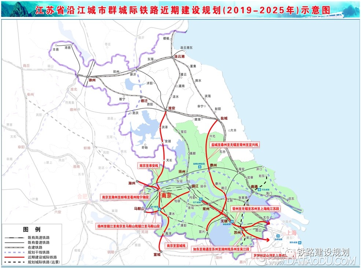Click the 无锡 city label
The height and width of the screenshot is (268, 361).
(x=224, y=221)
